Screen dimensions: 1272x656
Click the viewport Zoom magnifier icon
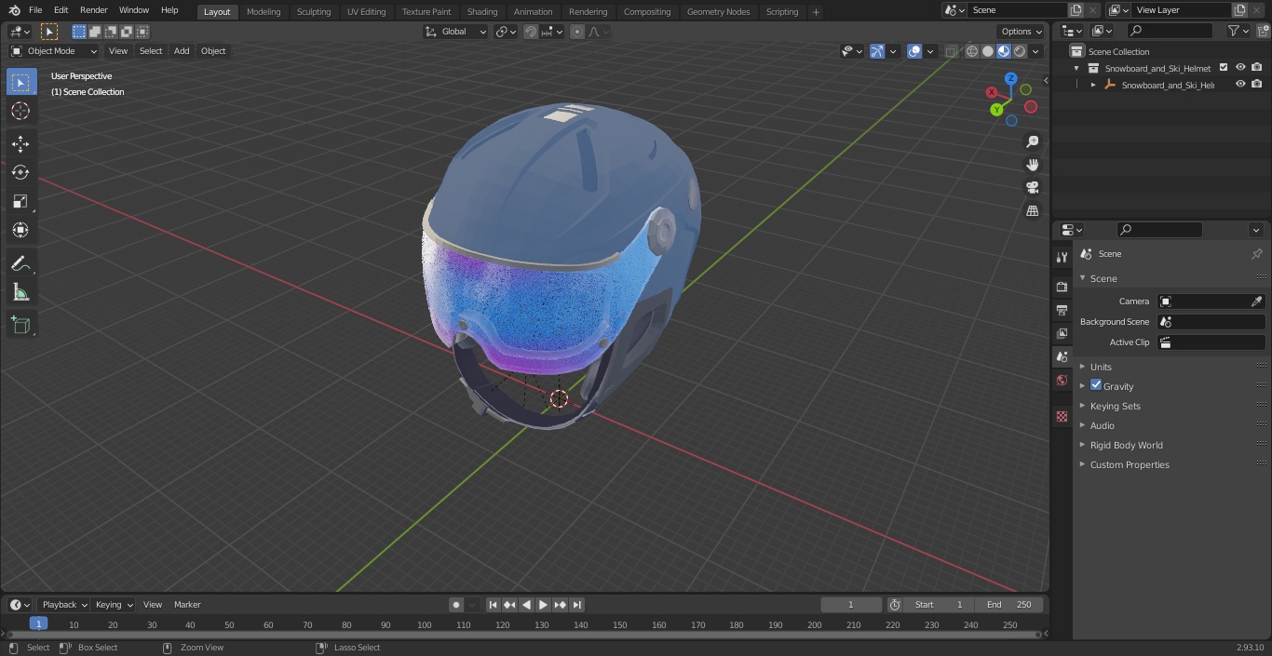(x=1032, y=141)
